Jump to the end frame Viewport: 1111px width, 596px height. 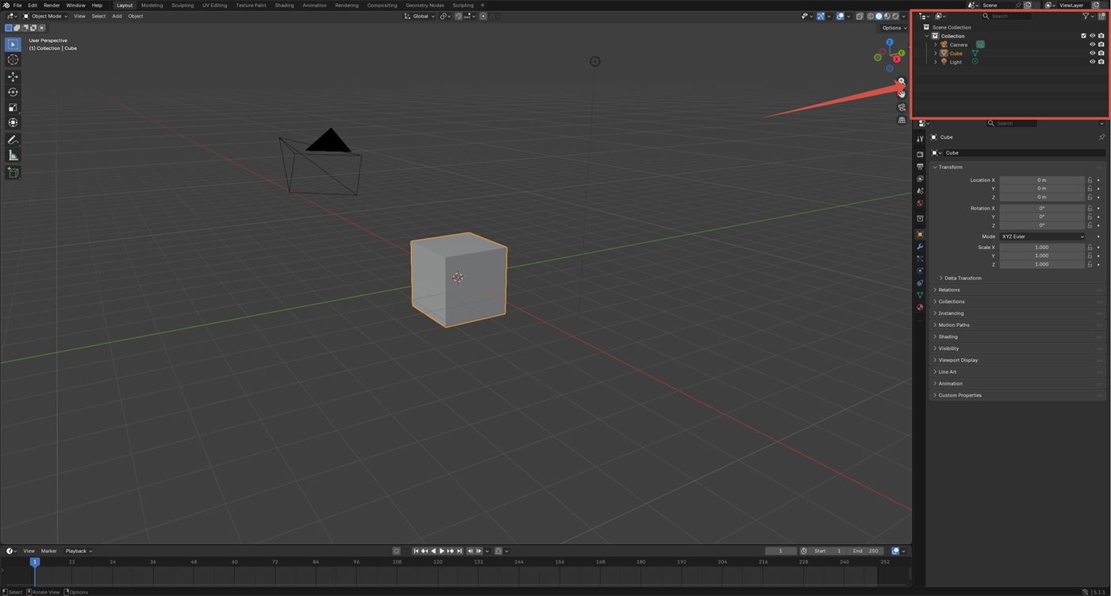(459, 551)
